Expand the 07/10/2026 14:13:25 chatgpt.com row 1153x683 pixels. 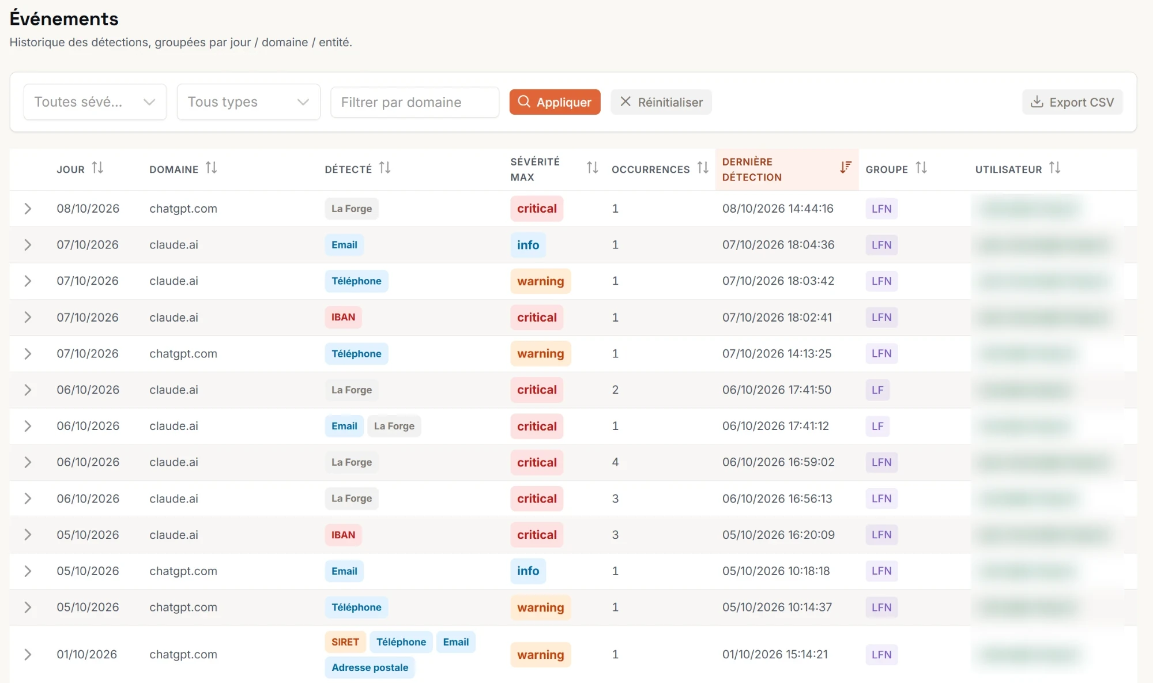coord(28,354)
